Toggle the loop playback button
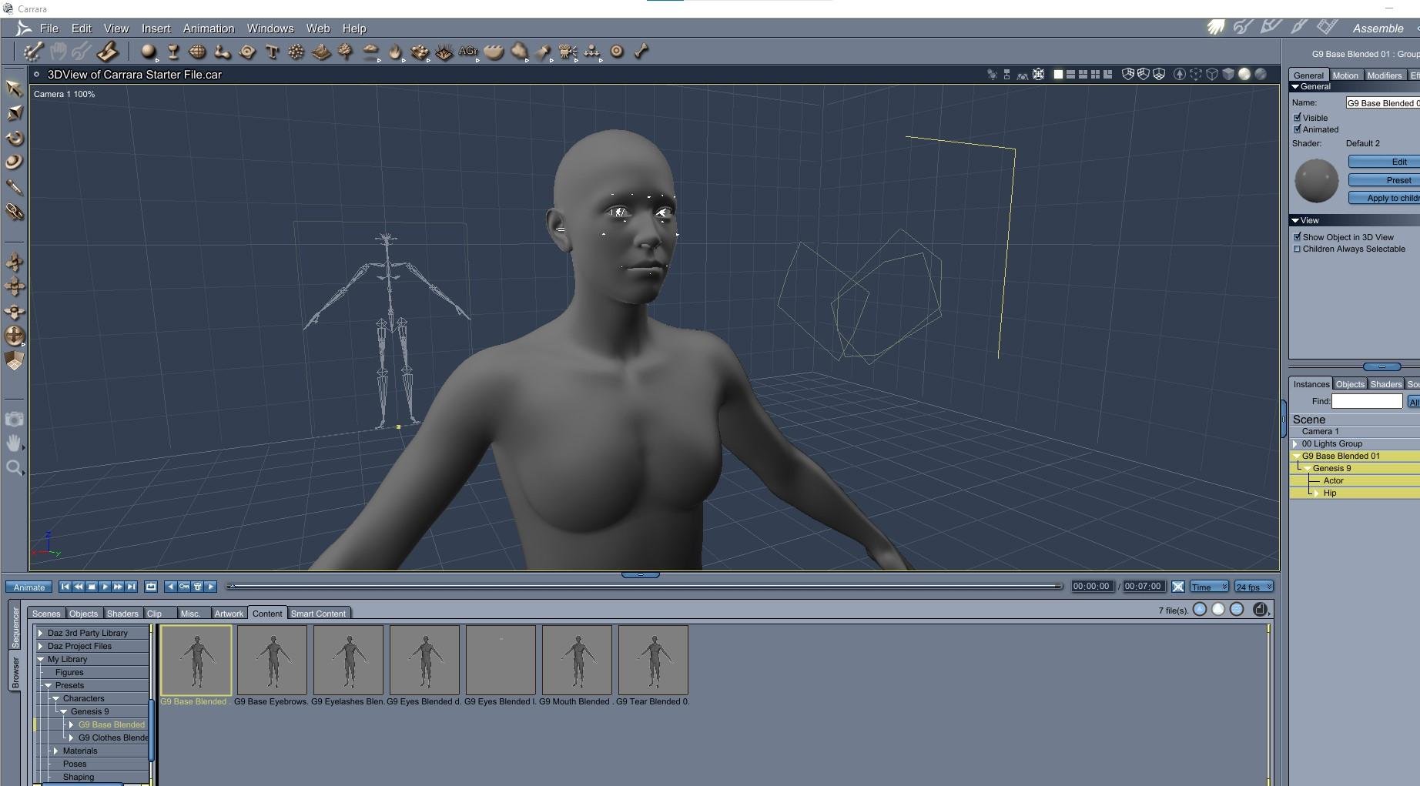1420x786 pixels. [x=151, y=587]
